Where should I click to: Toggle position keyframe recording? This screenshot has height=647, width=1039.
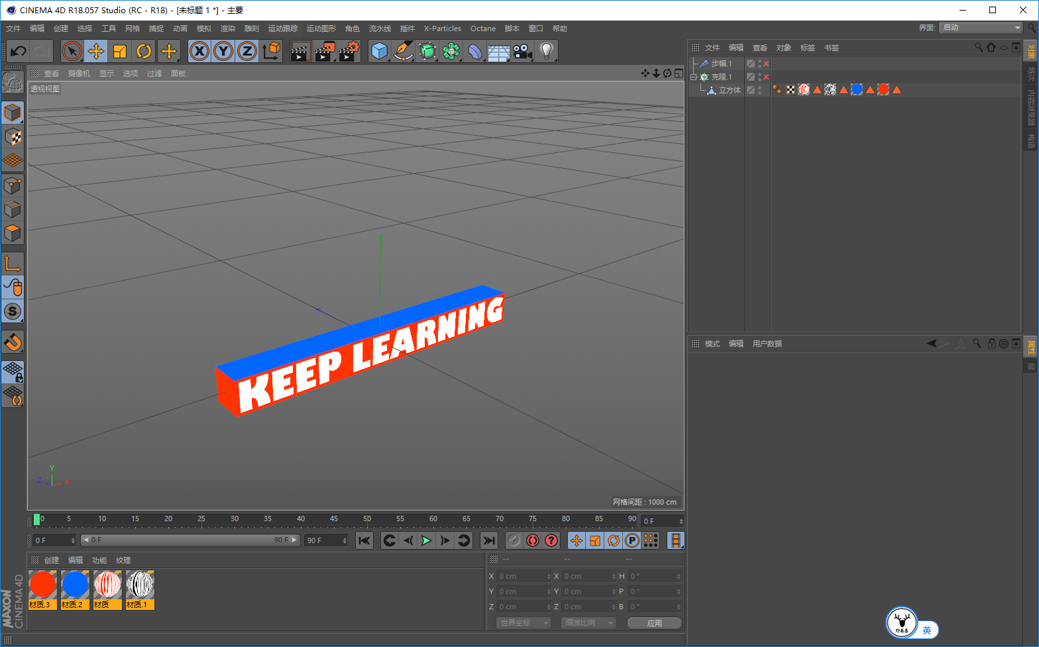(576, 540)
